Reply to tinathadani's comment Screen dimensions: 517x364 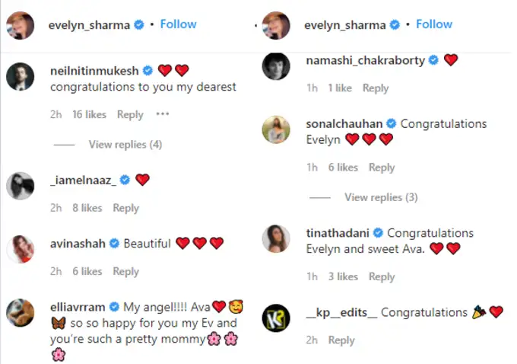pos(382,277)
